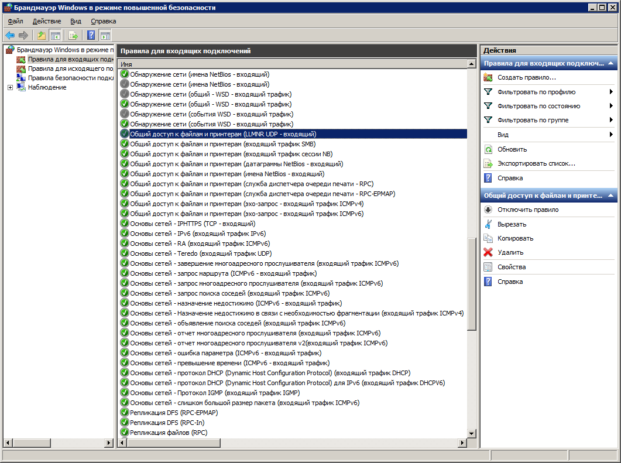Click the 'Имя' column header

point(293,64)
